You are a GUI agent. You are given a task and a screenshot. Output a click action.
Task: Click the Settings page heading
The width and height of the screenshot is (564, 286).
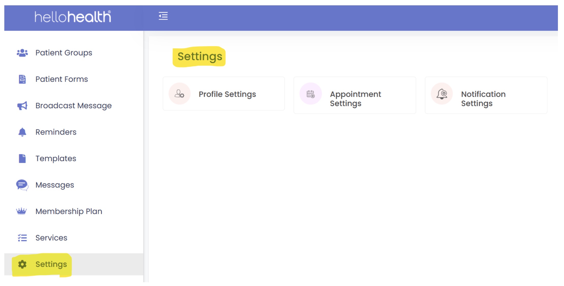(x=200, y=57)
